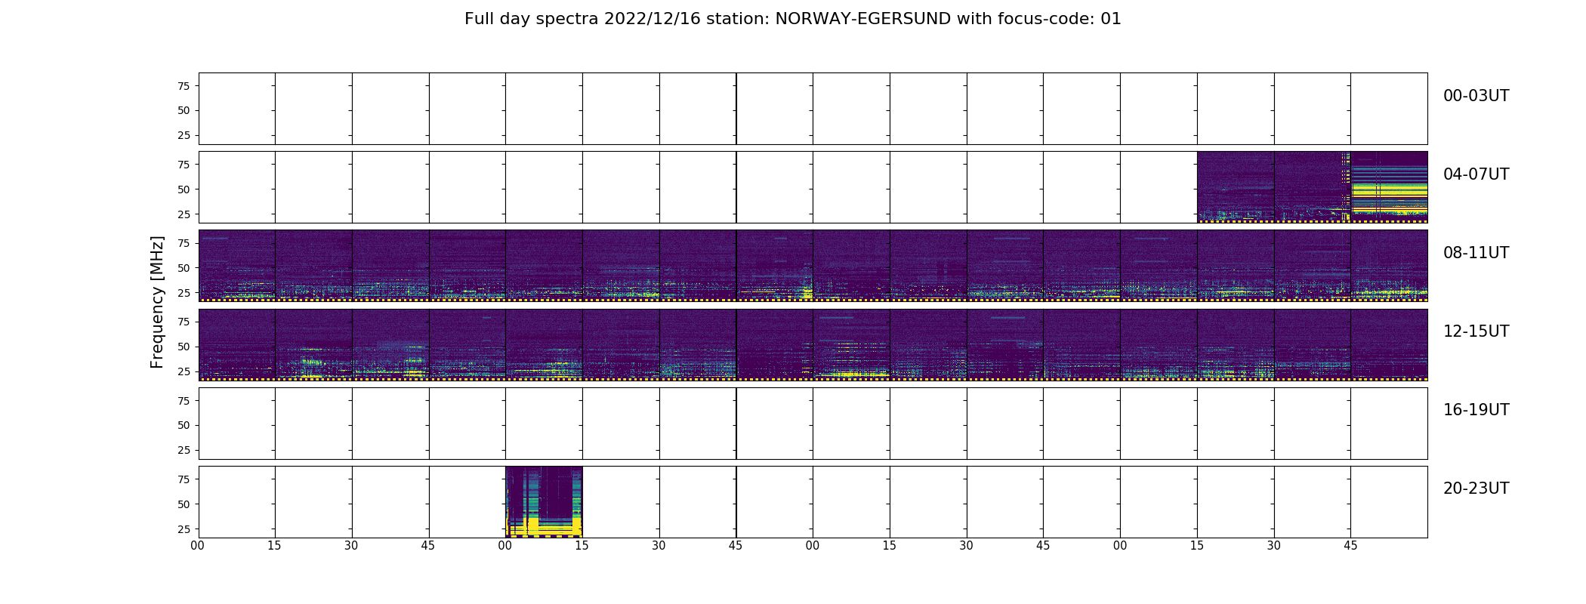Select the first colored spectrogram panel in the 04-07UT row

click(1236, 187)
